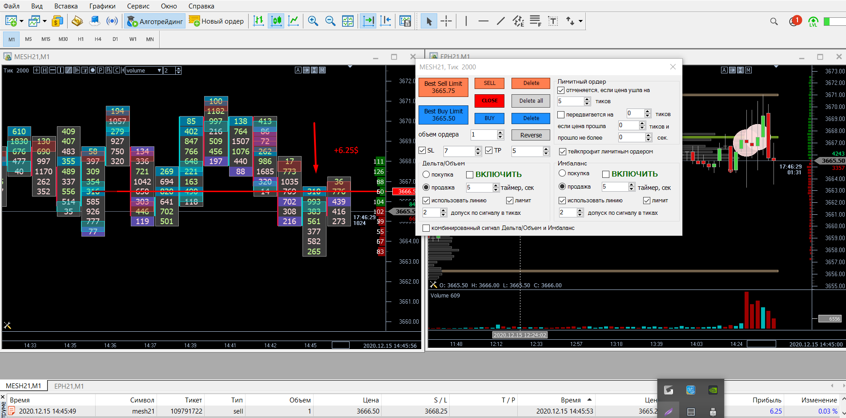Enable auto-scroll chart to end icon

[x=368, y=21]
